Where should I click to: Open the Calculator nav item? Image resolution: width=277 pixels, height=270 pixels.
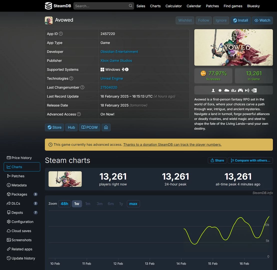click(x=173, y=6)
